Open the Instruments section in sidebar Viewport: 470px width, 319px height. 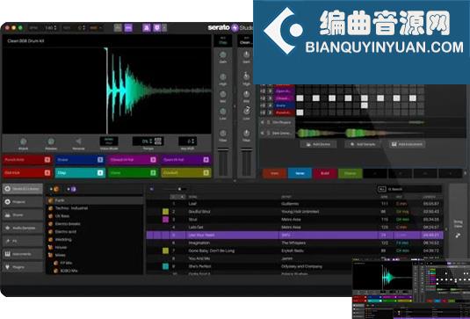pos(23,254)
